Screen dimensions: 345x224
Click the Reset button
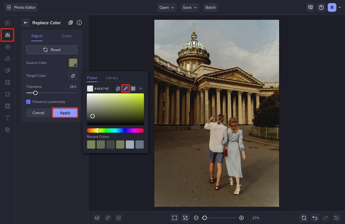52,50
